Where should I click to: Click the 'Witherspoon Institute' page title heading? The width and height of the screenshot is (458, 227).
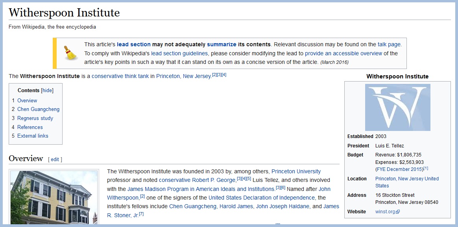pyautogui.click(x=64, y=13)
